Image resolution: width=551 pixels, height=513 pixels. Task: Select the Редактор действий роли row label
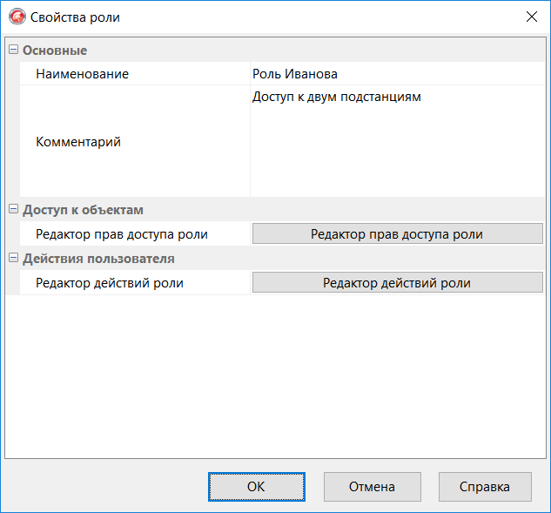(x=110, y=283)
